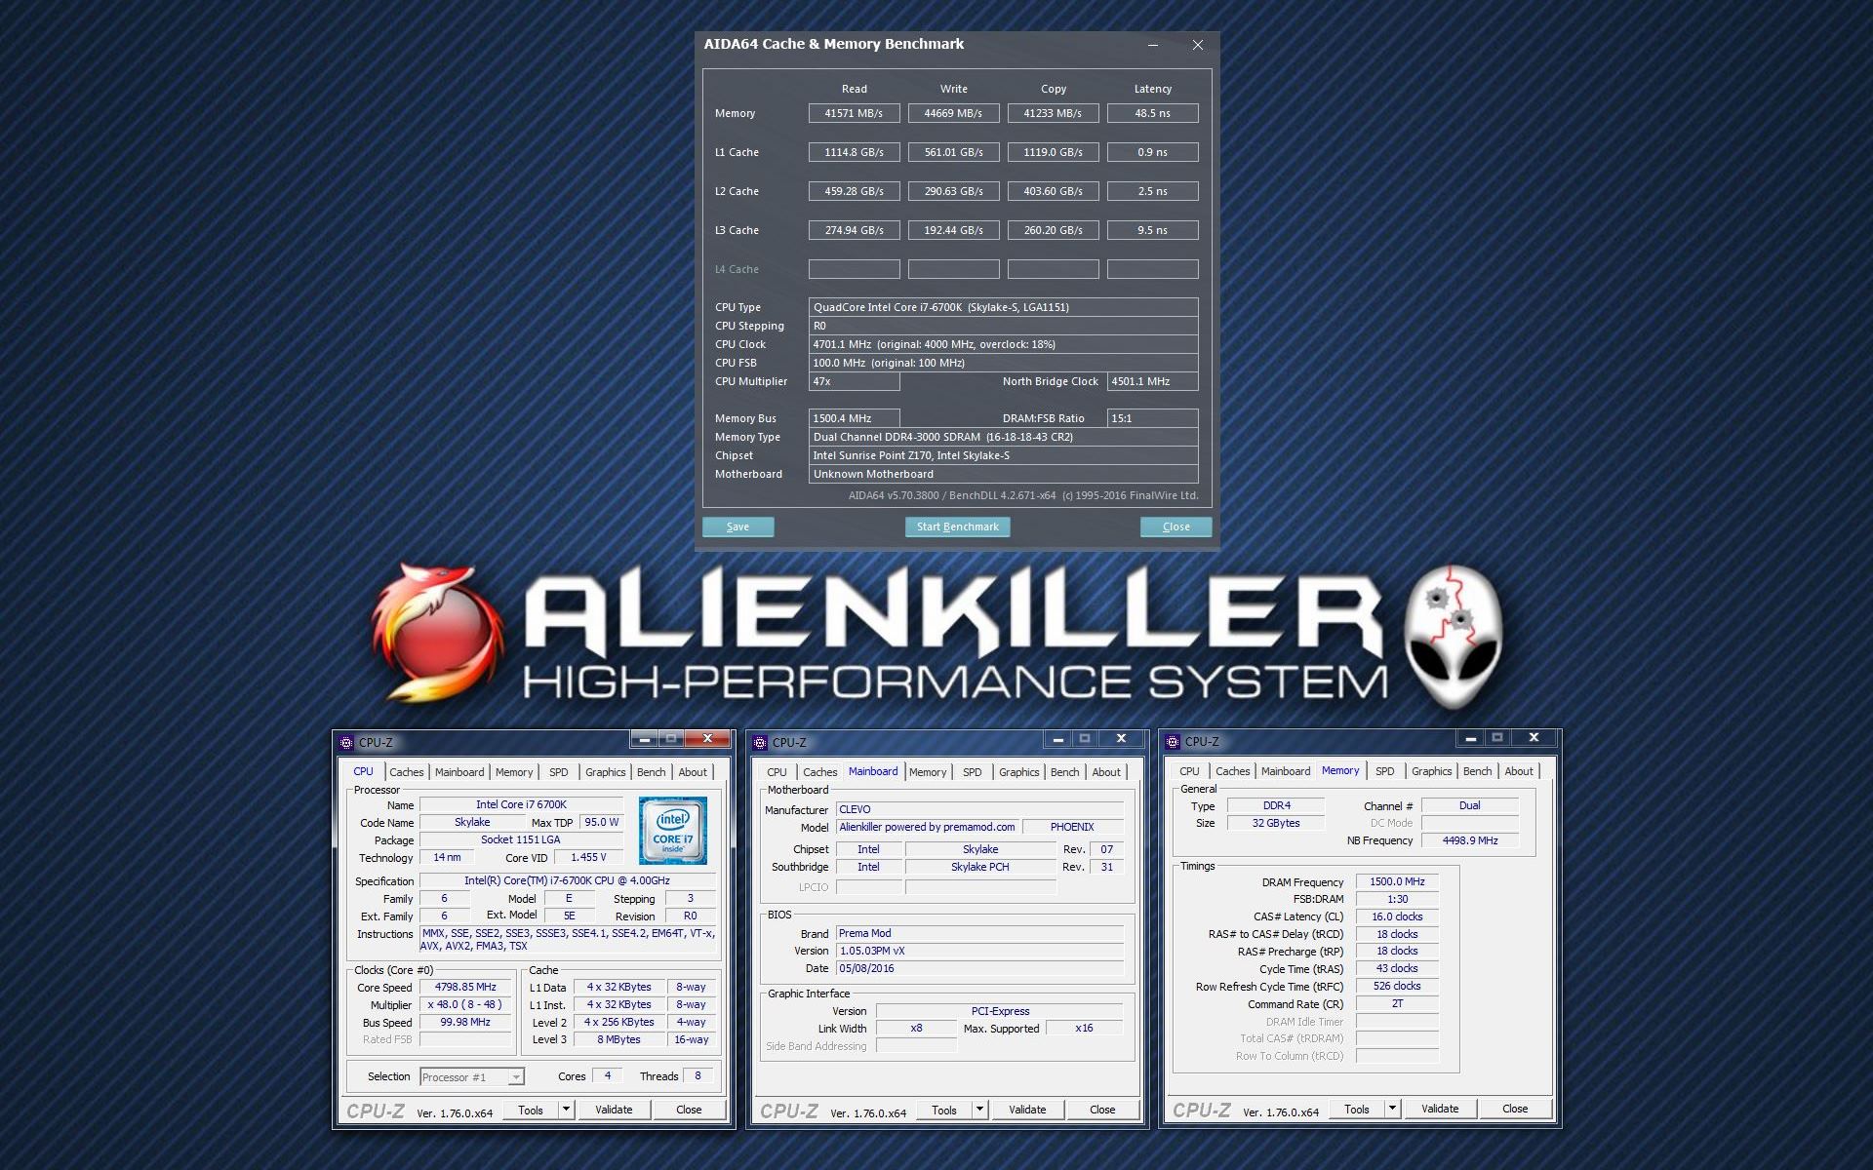
Task: Click L1 Cache Write value 561.01 GB/s
Action: (x=954, y=152)
